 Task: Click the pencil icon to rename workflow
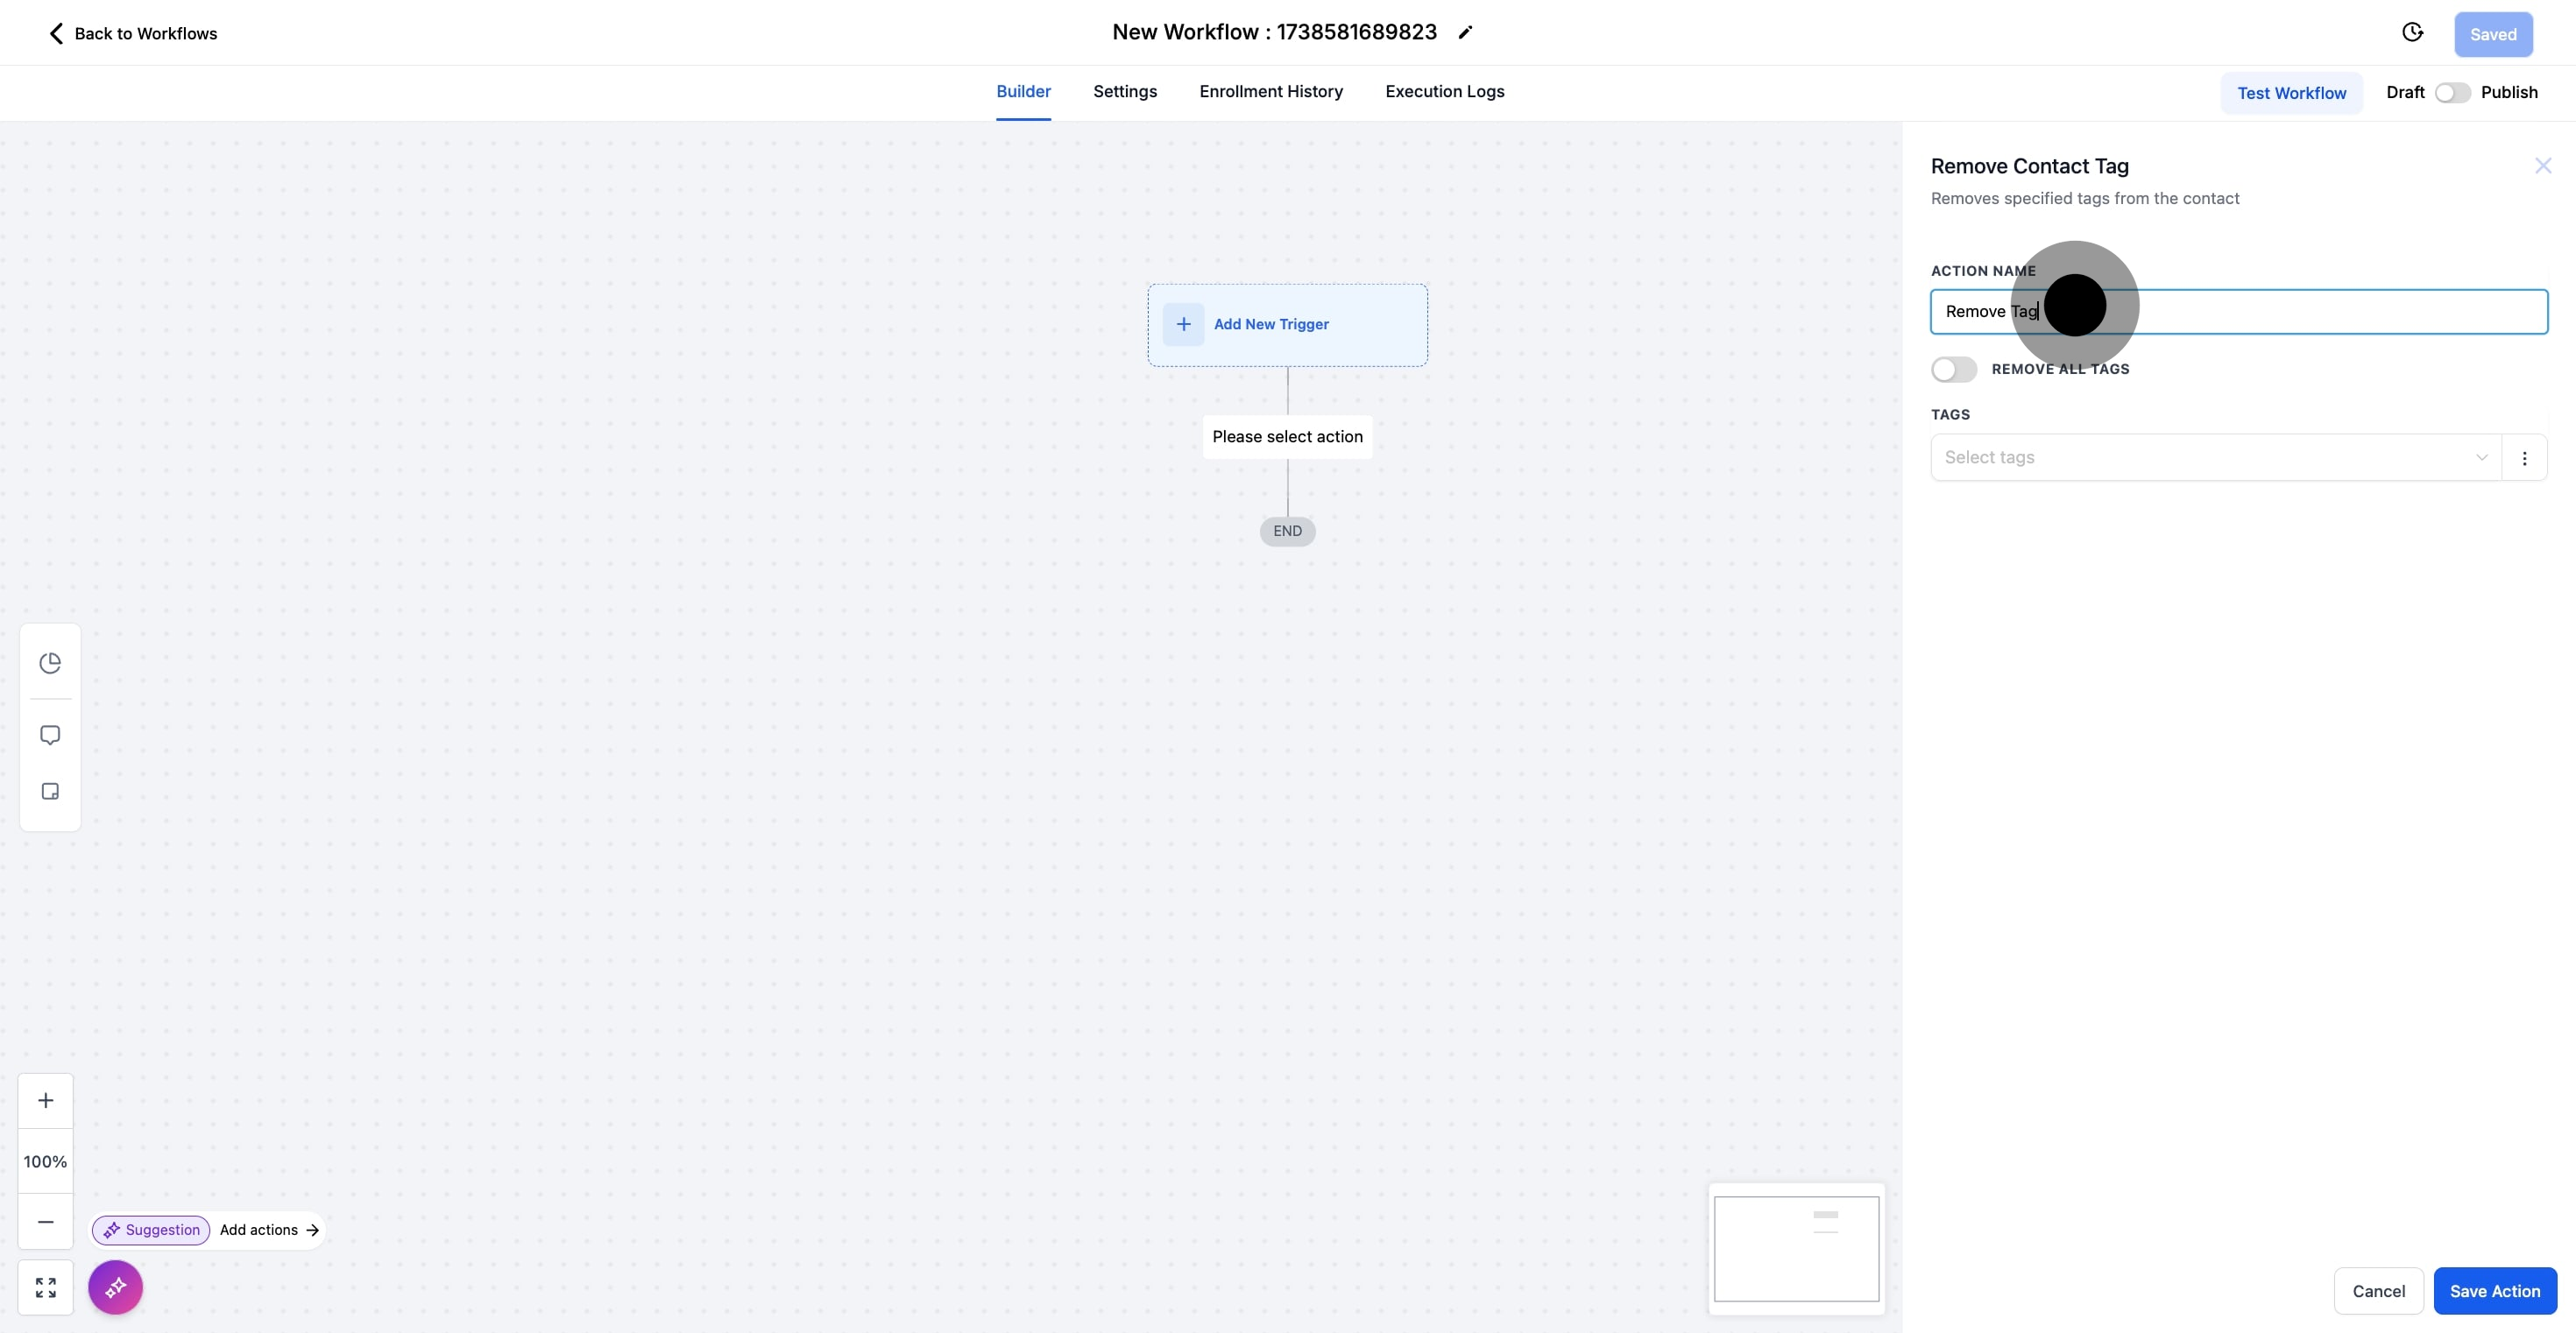point(1465,33)
